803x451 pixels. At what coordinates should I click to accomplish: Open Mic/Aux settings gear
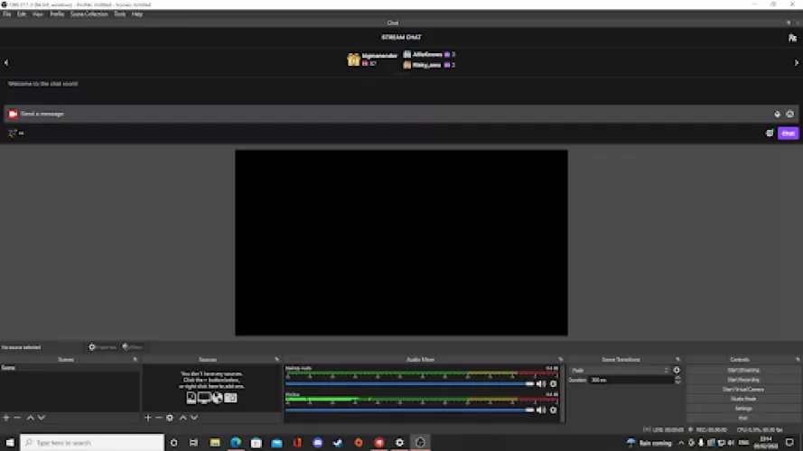pyautogui.click(x=553, y=410)
